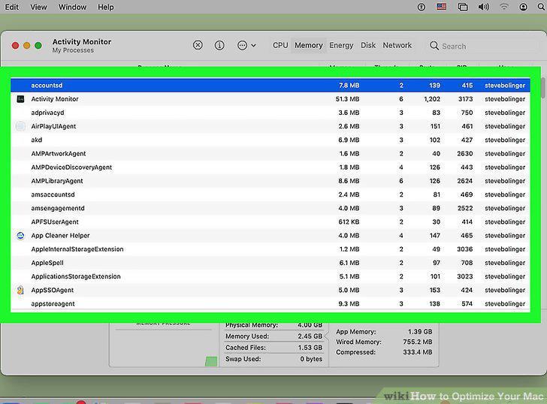Select the AMPDeviceDiscoveryAgent process
547x404 pixels.
coord(270,167)
